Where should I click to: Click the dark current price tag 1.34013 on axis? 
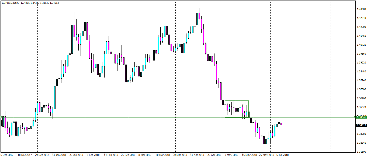click(361, 125)
